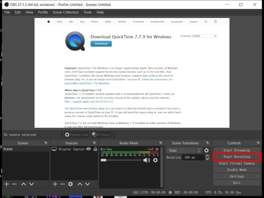Screen dimensions: 264x198
Task: Add a new scene with the plus icon
Action: click(x=6, y=184)
